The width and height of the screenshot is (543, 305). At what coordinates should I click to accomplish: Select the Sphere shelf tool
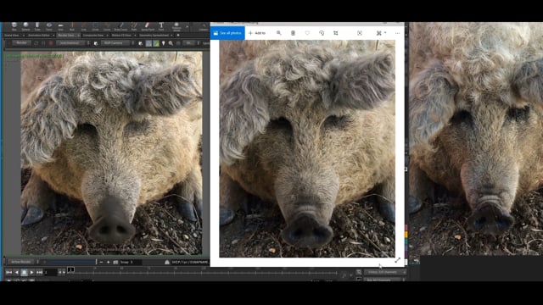tap(25, 26)
